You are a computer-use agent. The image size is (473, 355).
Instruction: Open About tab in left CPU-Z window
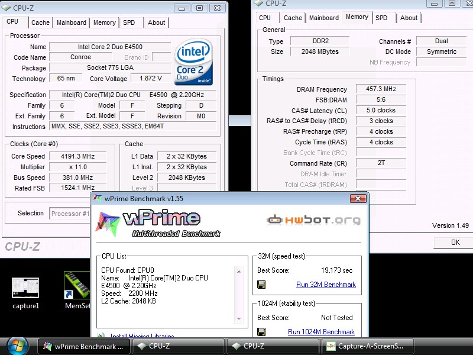click(x=156, y=22)
